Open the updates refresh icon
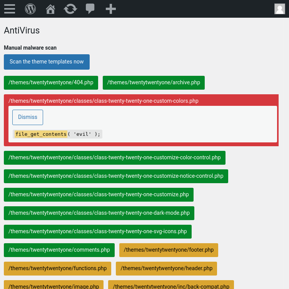This screenshot has width=289, height=289. (70, 9)
